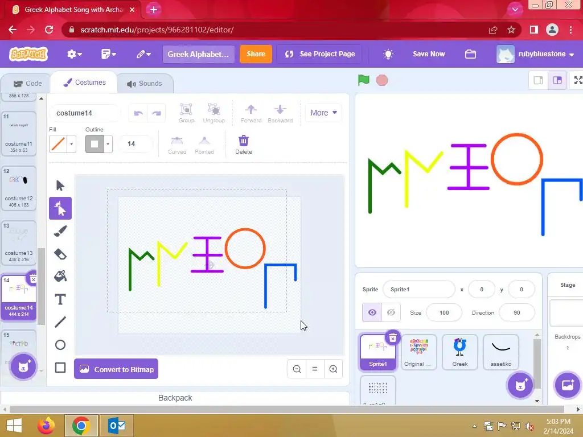Click the Share button
Screen dimensions: 583x437
click(x=256, y=54)
